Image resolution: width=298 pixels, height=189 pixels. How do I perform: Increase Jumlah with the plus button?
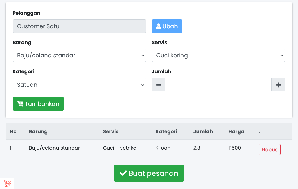(x=278, y=85)
